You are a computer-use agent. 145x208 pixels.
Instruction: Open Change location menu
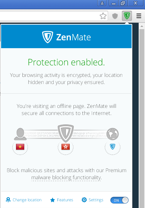[23, 200]
